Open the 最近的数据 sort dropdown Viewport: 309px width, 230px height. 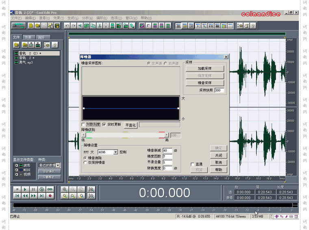58,166
